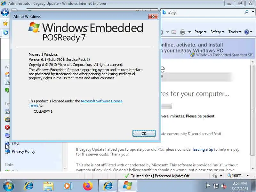Viewport: 256px width, 192px height.
Task: Open the Tools menu
Action: 235,32
